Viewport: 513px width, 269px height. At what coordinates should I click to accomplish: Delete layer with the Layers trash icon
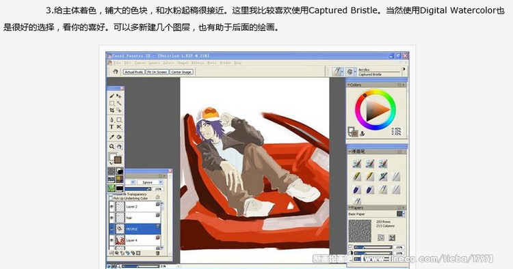[x=158, y=253]
